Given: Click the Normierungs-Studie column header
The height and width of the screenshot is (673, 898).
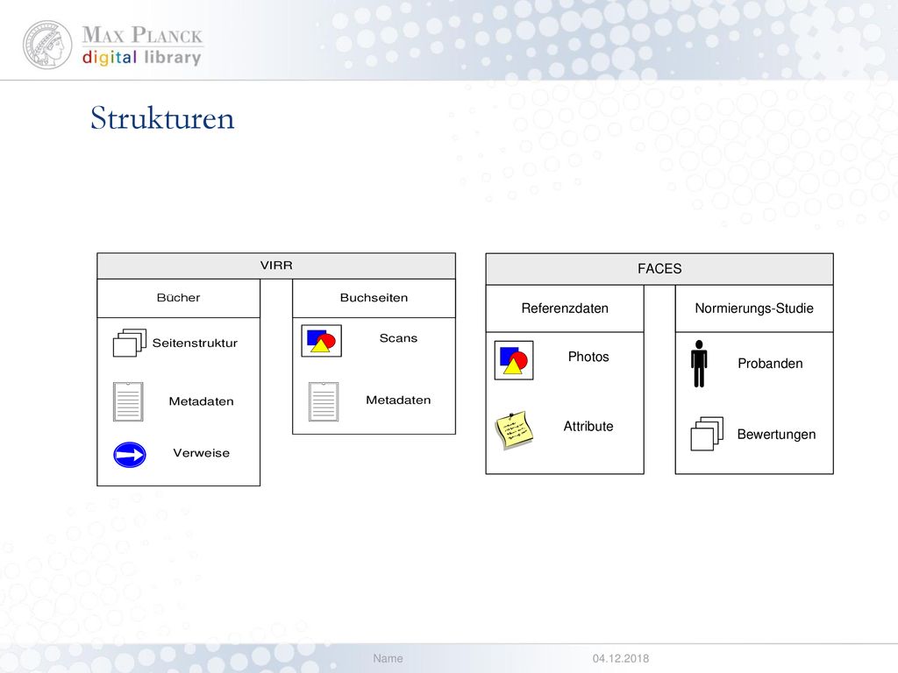Looking at the screenshot, I should [754, 308].
